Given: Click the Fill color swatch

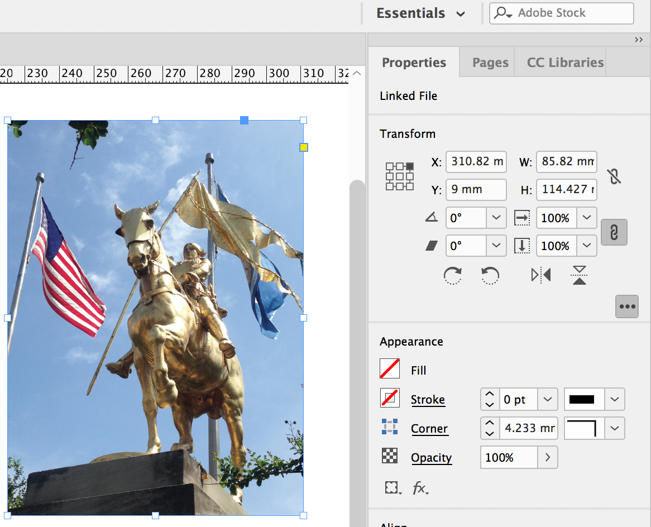Looking at the screenshot, I should tap(390, 369).
